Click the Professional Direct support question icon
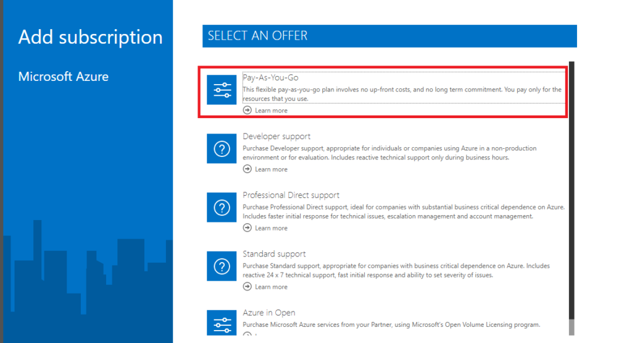Image resolution: width=632 pixels, height=343 pixels. tap(222, 208)
